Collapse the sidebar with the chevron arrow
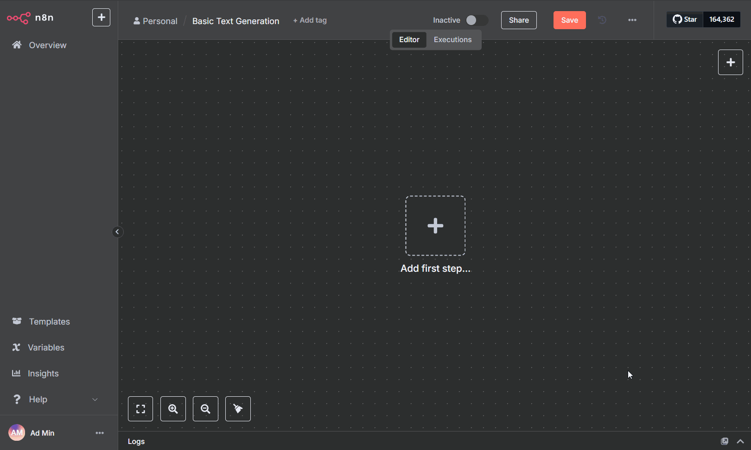This screenshot has width=751, height=450. pyautogui.click(x=117, y=232)
